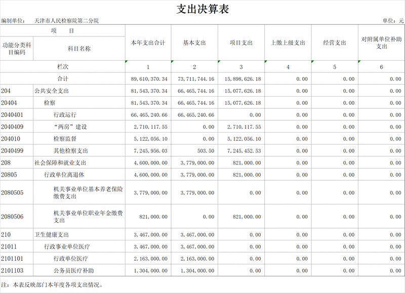Click the 行政运行 cell
Screen dimensions: 405x293
(79, 115)
